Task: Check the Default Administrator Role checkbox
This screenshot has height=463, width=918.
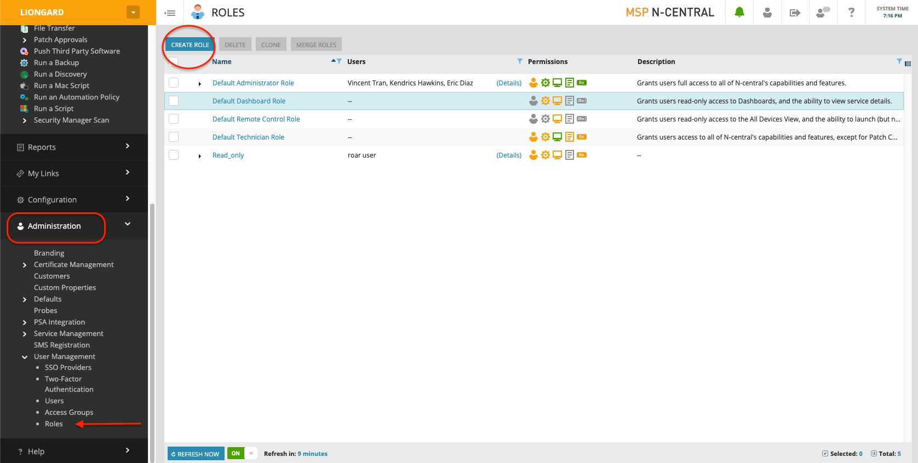Action: pos(174,83)
